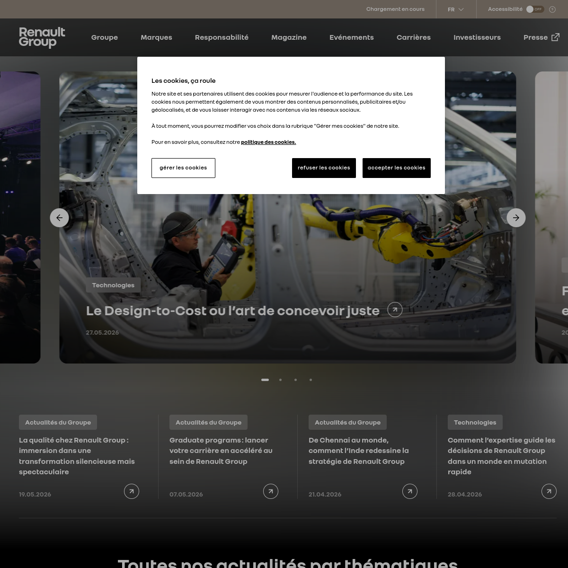The height and width of the screenshot is (568, 568).
Task: Click the Les cookies, ça roule heading
Action: tap(183, 80)
